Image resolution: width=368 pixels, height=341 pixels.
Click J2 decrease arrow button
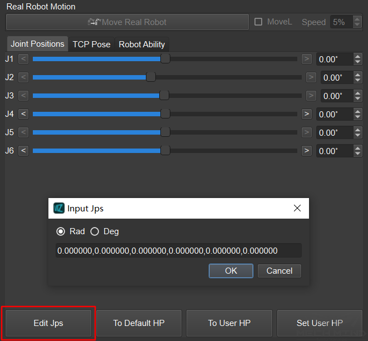click(23, 77)
